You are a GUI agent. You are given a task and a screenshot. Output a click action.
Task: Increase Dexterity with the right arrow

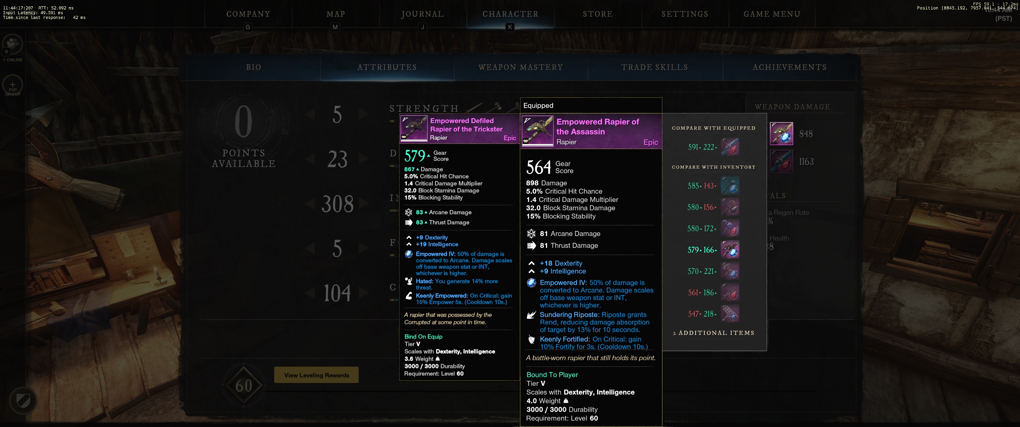tap(364, 159)
